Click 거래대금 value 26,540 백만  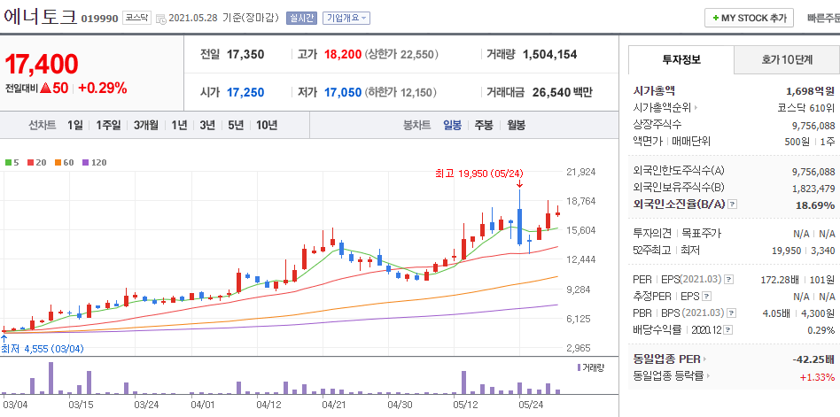pyautogui.click(x=563, y=92)
